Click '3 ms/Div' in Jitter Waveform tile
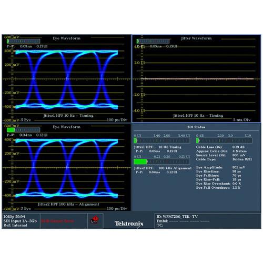263x263 pixels. pyautogui.click(x=241, y=119)
